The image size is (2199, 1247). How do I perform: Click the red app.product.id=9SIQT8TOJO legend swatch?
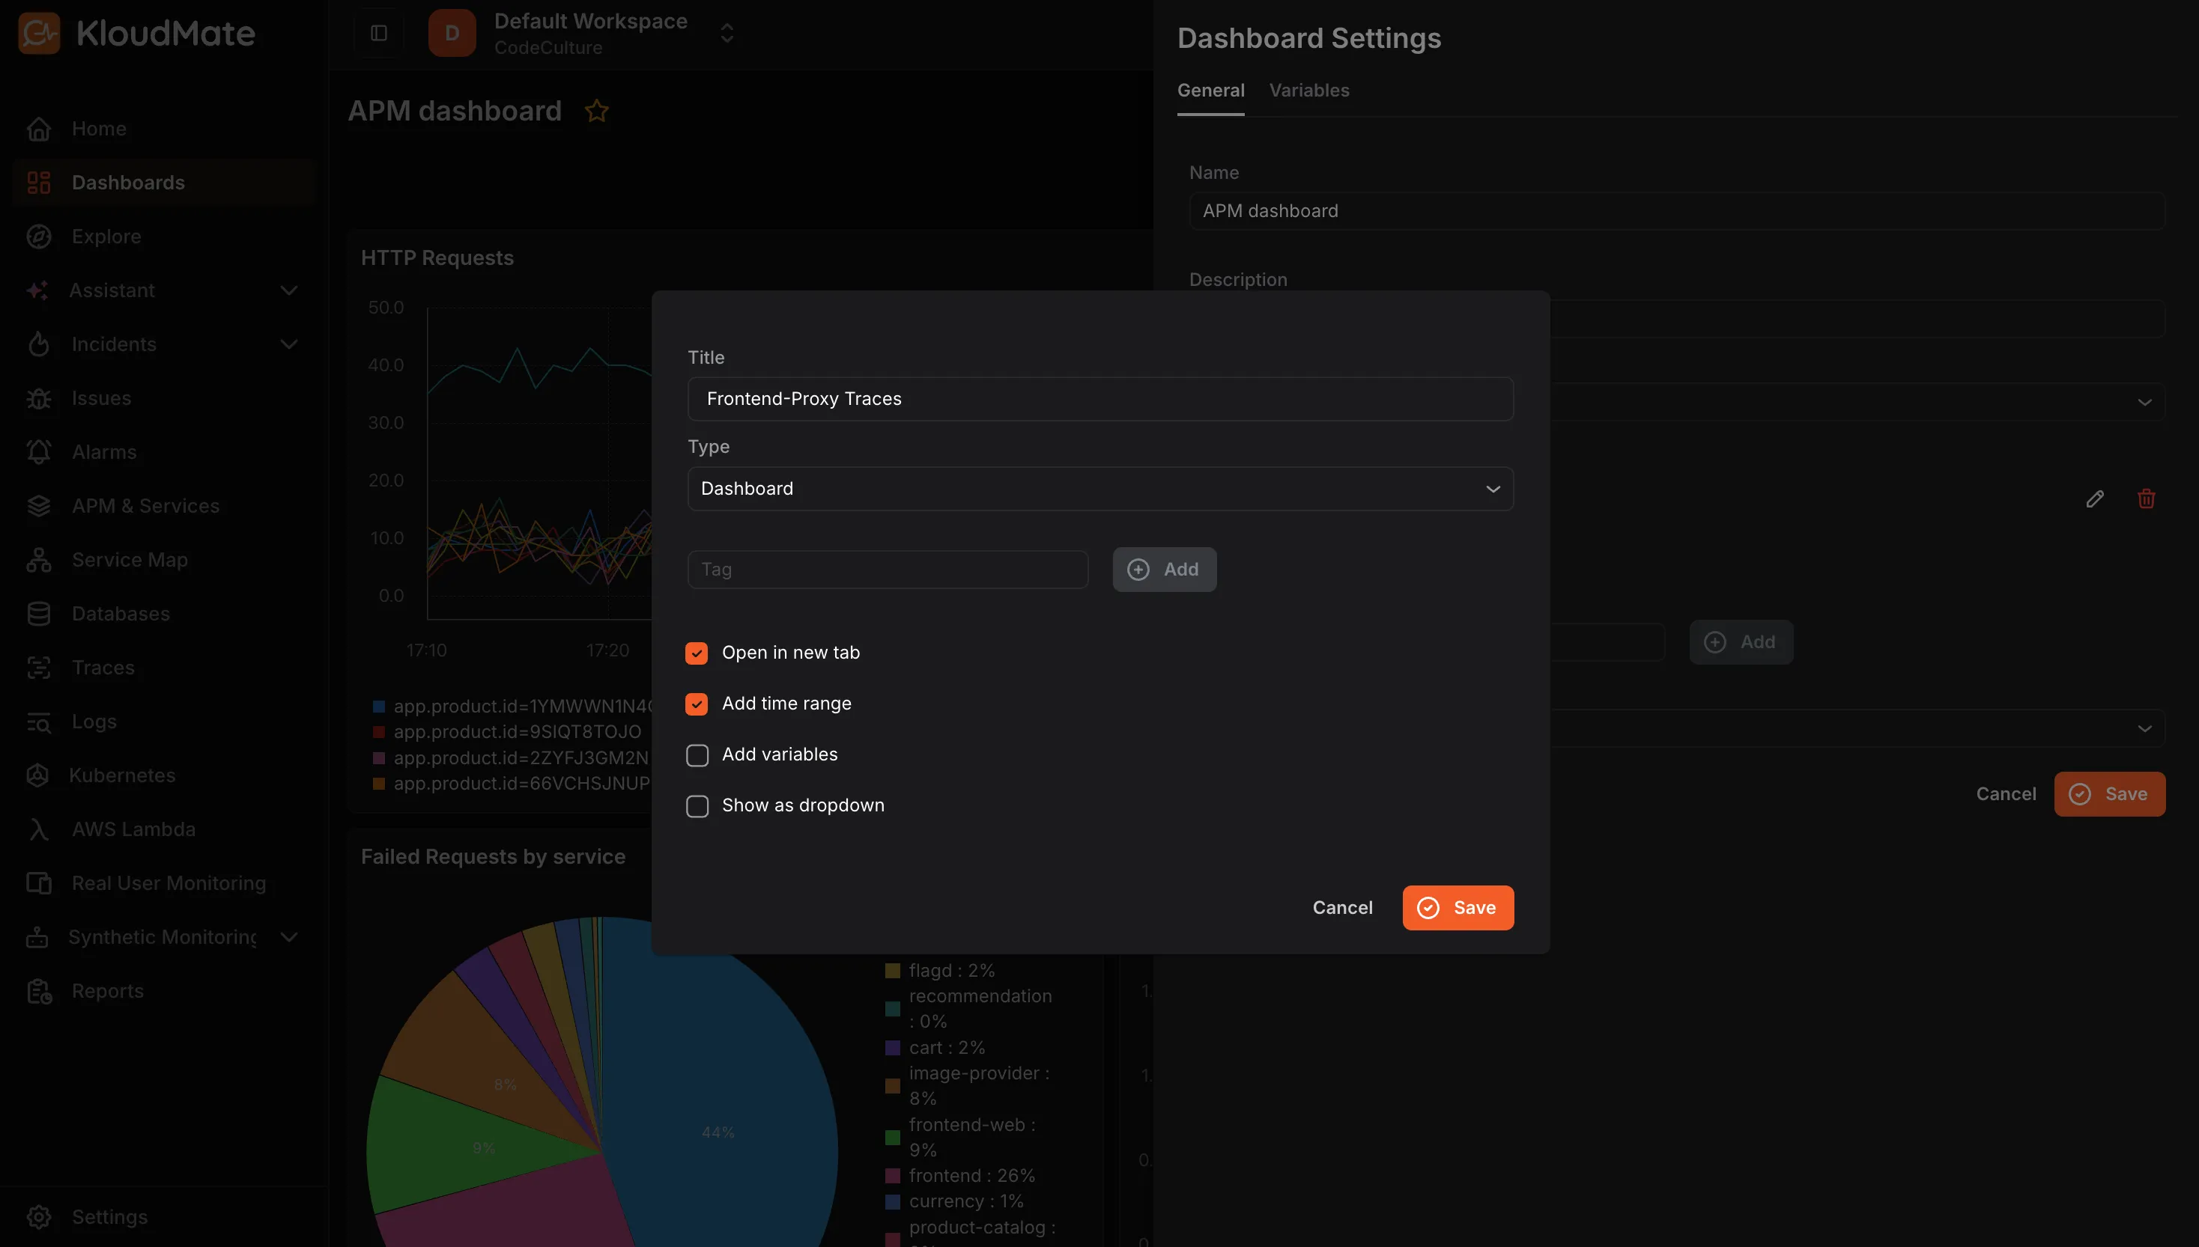[x=379, y=732]
